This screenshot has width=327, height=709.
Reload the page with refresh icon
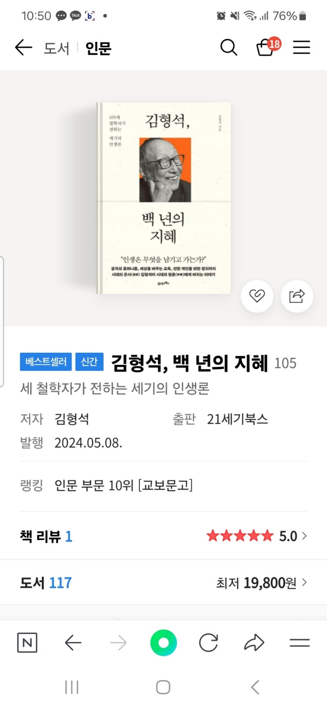[208, 643]
